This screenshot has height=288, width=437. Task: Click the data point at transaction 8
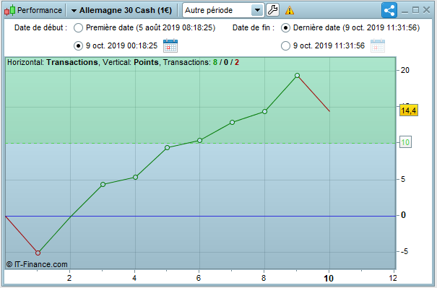[265, 112]
